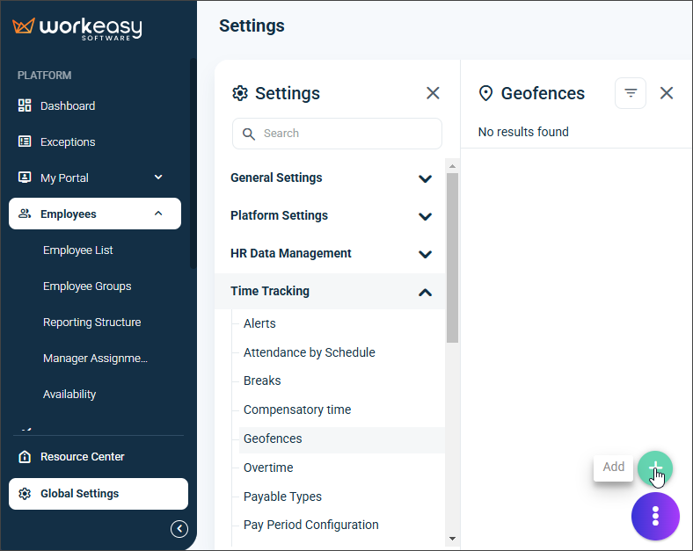Click the Dashboard icon in sidebar
Image resolution: width=693 pixels, height=551 pixels.
25,105
